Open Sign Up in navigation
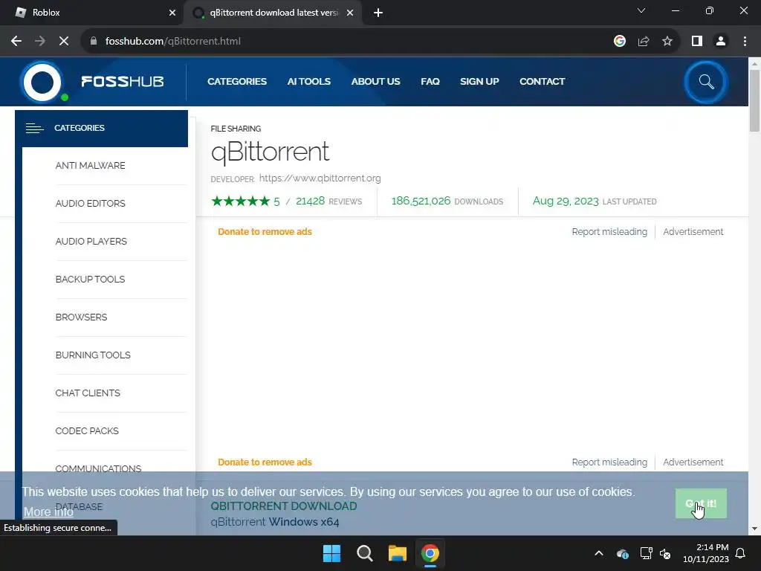761x571 pixels. pyautogui.click(x=479, y=82)
